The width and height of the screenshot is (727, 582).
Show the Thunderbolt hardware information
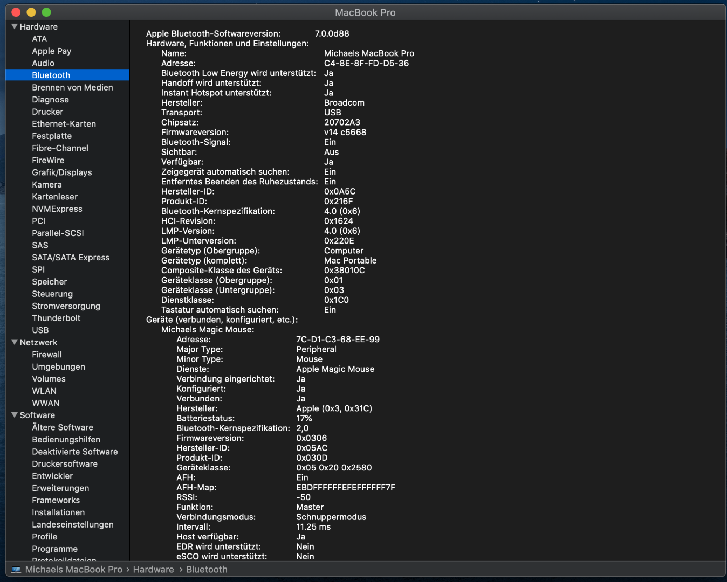pyautogui.click(x=56, y=318)
